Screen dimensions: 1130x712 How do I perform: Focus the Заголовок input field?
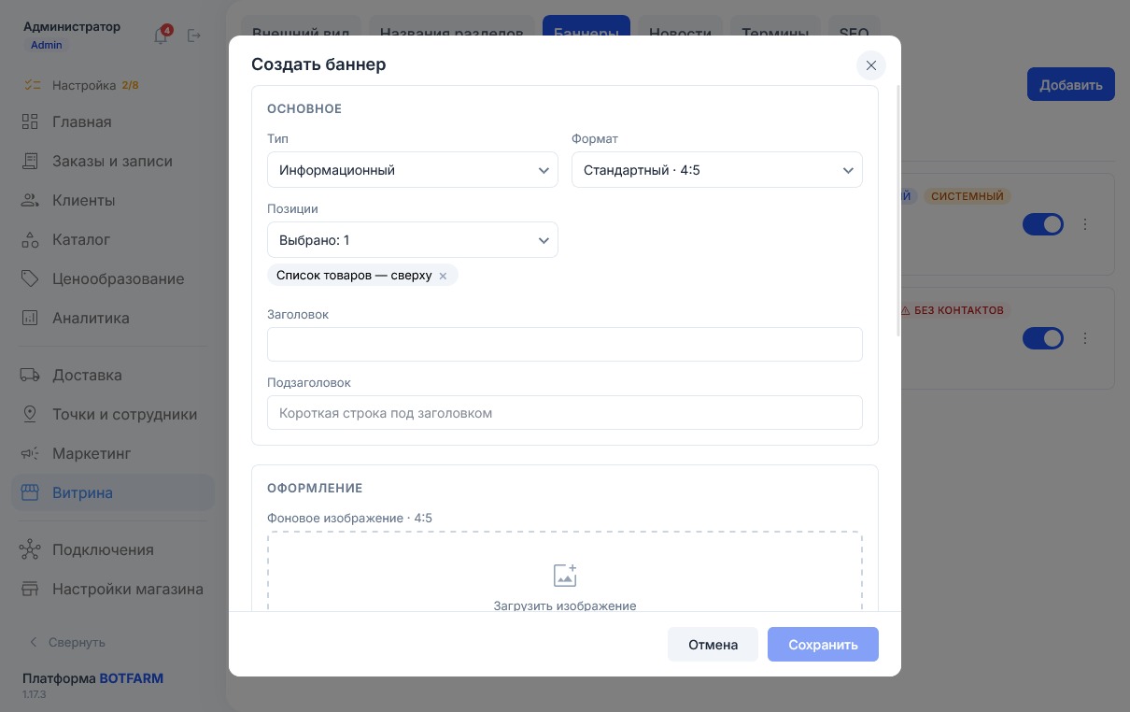tap(565, 344)
